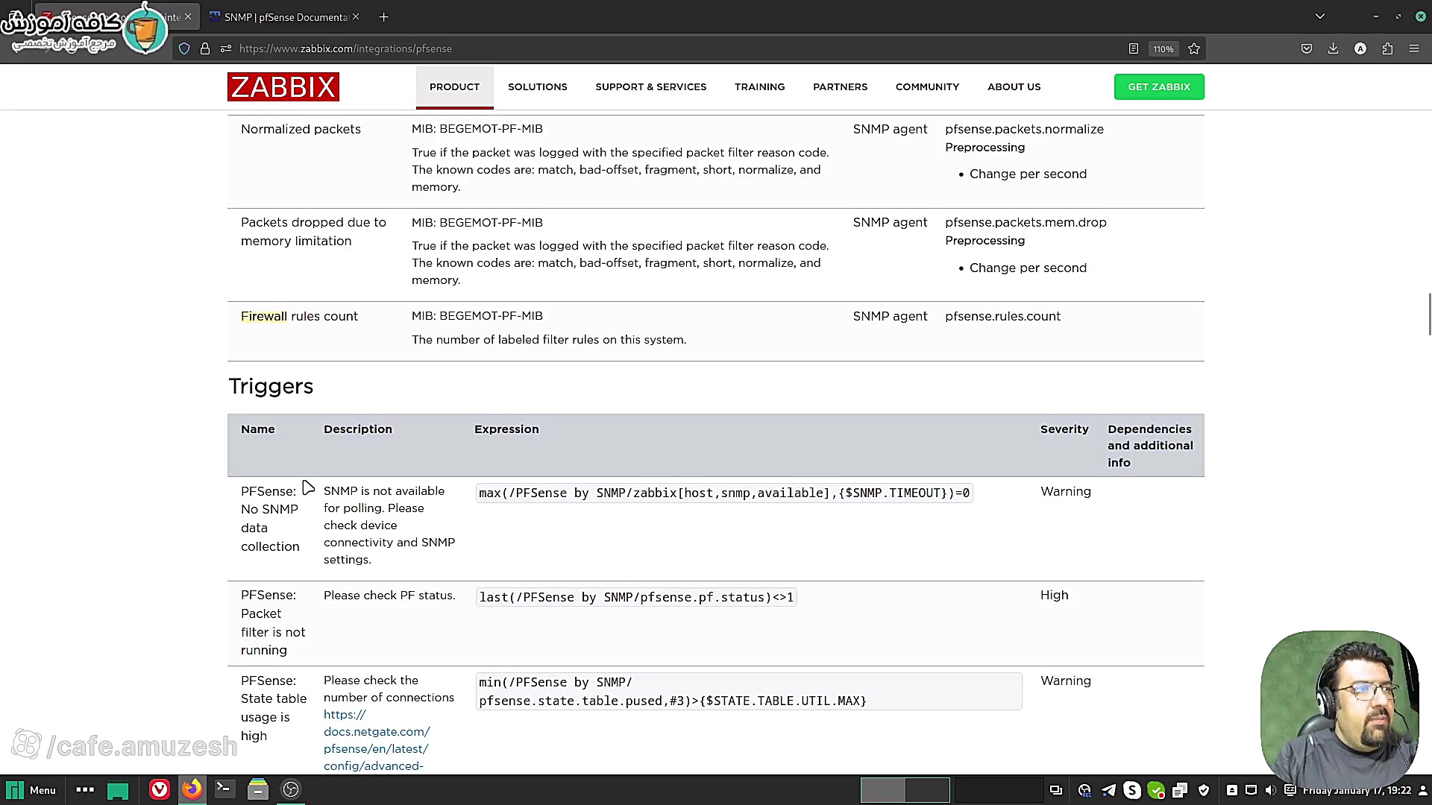Click the shield security tray icon
1432x805 pixels.
(x=1204, y=790)
